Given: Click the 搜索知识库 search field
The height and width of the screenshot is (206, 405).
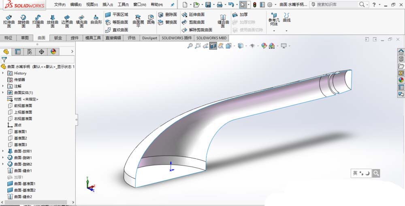Looking at the screenshot, I should pyautogui.click(x=338, y=4).
